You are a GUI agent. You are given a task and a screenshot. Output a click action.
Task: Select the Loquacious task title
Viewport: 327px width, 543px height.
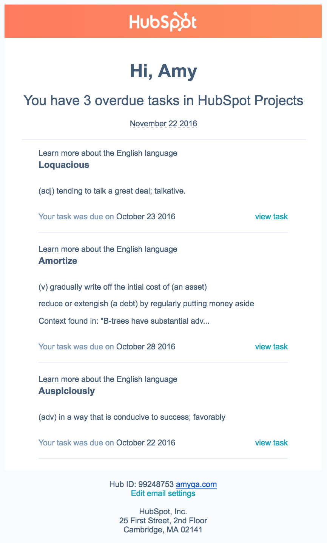tap(64, 165)
